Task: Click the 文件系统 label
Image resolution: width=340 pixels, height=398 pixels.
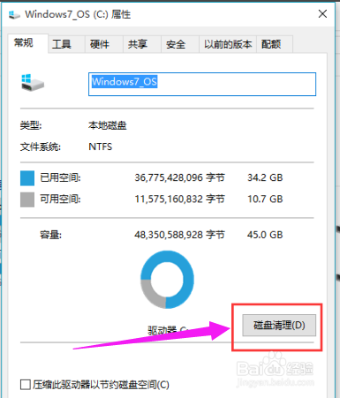Action: click(x=41, y=146)
